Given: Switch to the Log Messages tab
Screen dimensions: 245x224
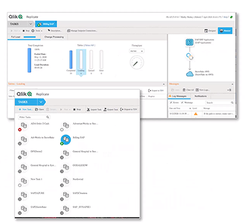Looking at the screenshot, I should [x=179, y=96].
